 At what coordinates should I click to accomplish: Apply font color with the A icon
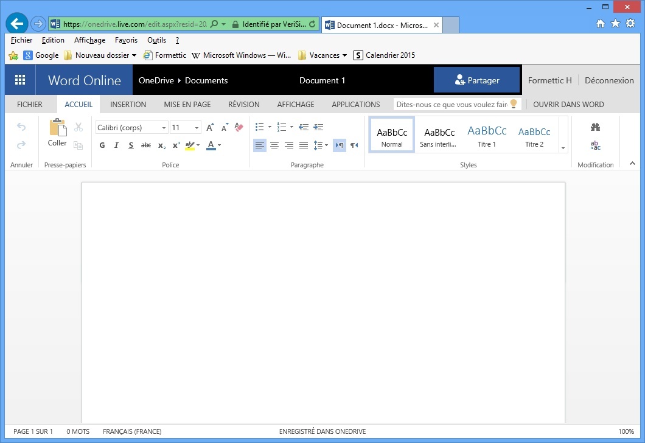[211, 145]
